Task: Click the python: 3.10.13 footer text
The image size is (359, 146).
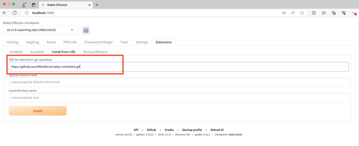Action: point(145,135)
